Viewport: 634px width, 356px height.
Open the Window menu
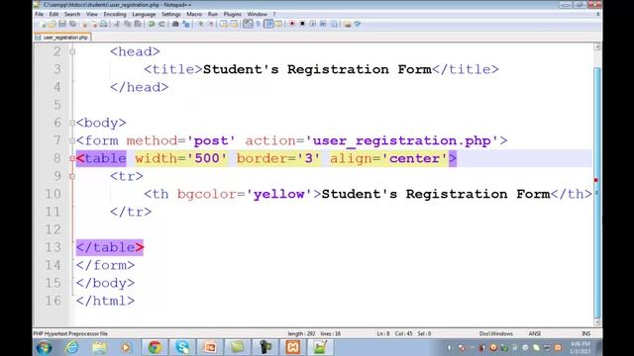[x=258, y=14]
